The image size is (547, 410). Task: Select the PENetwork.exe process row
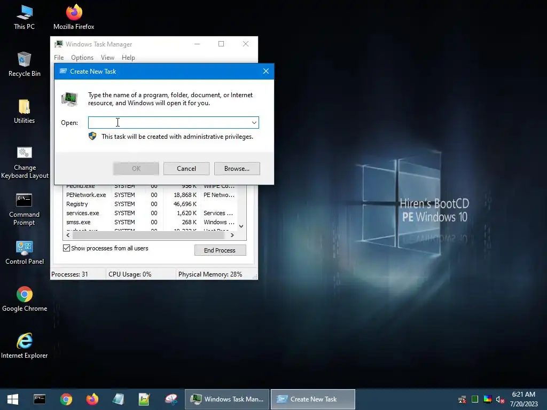click(150, 195)
